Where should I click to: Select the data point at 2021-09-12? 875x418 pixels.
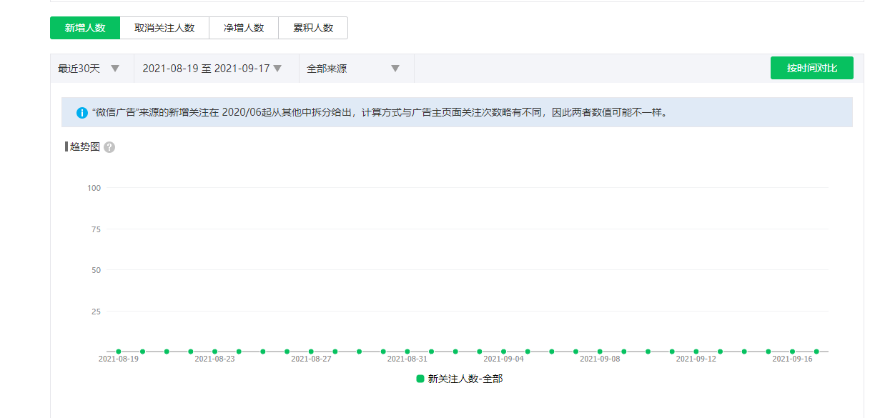pyautogui.click(x=696, y=352)
